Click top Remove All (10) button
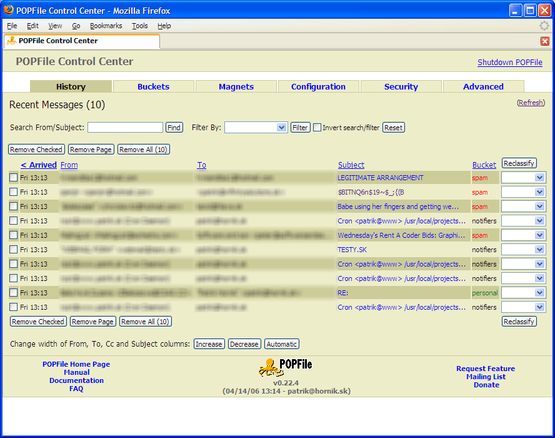555x438 pixels. [x=143, y=150]
